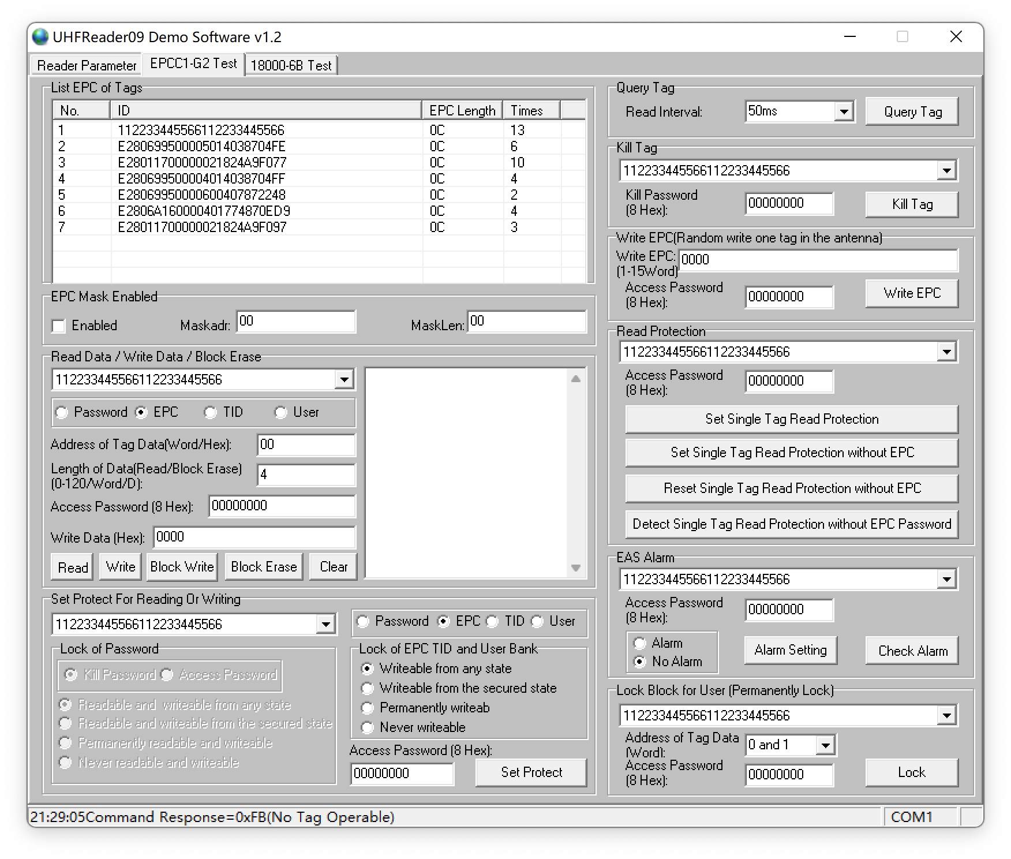Select Never writeable lock option
Viewport: 1011px width, 859px height.
pyautogui.click(x=368, y=727)
